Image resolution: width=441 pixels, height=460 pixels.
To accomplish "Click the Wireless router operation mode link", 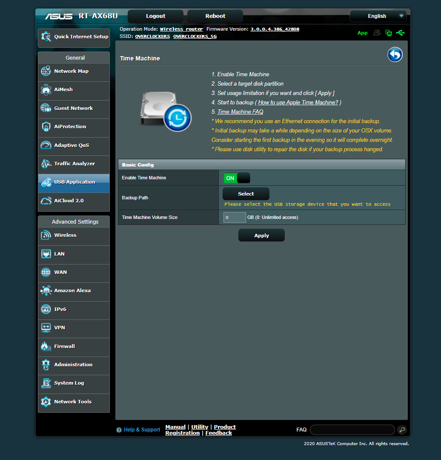I will (181, 29).
